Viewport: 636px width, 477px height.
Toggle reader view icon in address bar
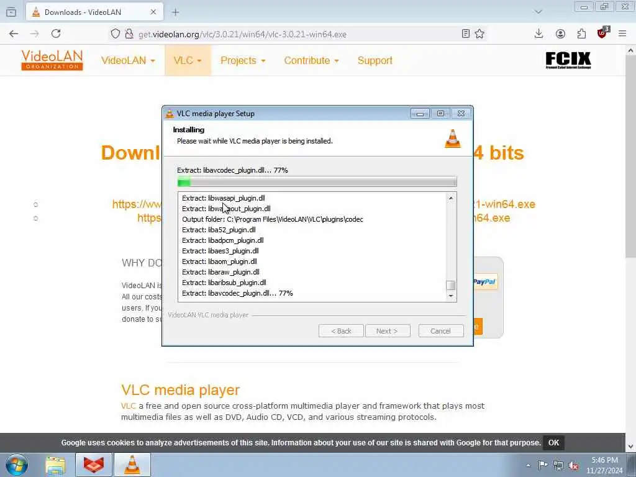coord(466,34)
